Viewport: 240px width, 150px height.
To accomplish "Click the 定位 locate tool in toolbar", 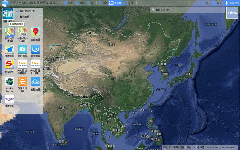I will 68,3.
